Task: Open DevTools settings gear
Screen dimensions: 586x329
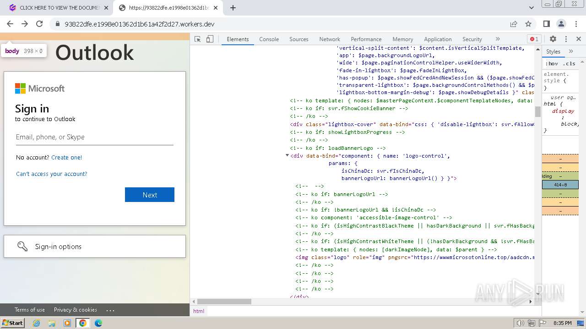Action: 553,39
